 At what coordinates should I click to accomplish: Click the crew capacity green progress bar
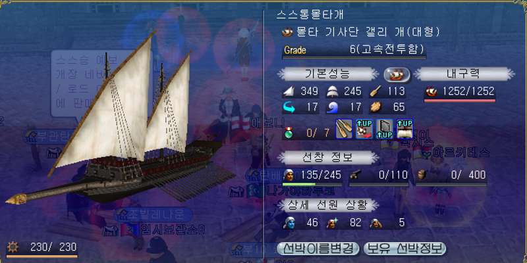[x=312, y=184]
